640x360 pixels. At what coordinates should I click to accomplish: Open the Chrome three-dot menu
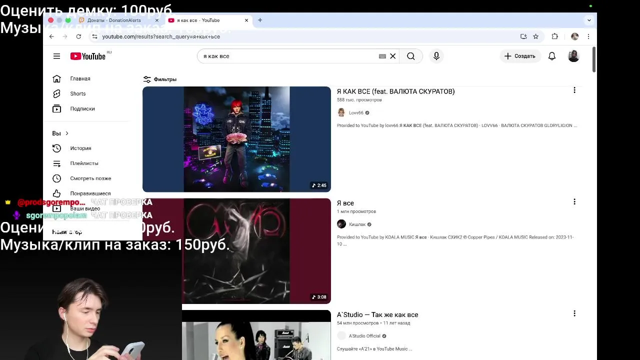[x=588, y=36]
